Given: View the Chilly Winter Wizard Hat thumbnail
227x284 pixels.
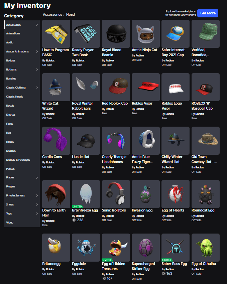Looking at the screenshot, I should click(176, 141).
